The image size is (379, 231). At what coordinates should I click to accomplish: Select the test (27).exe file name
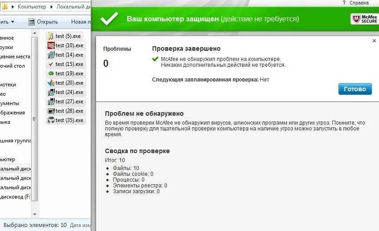point(69,101)
